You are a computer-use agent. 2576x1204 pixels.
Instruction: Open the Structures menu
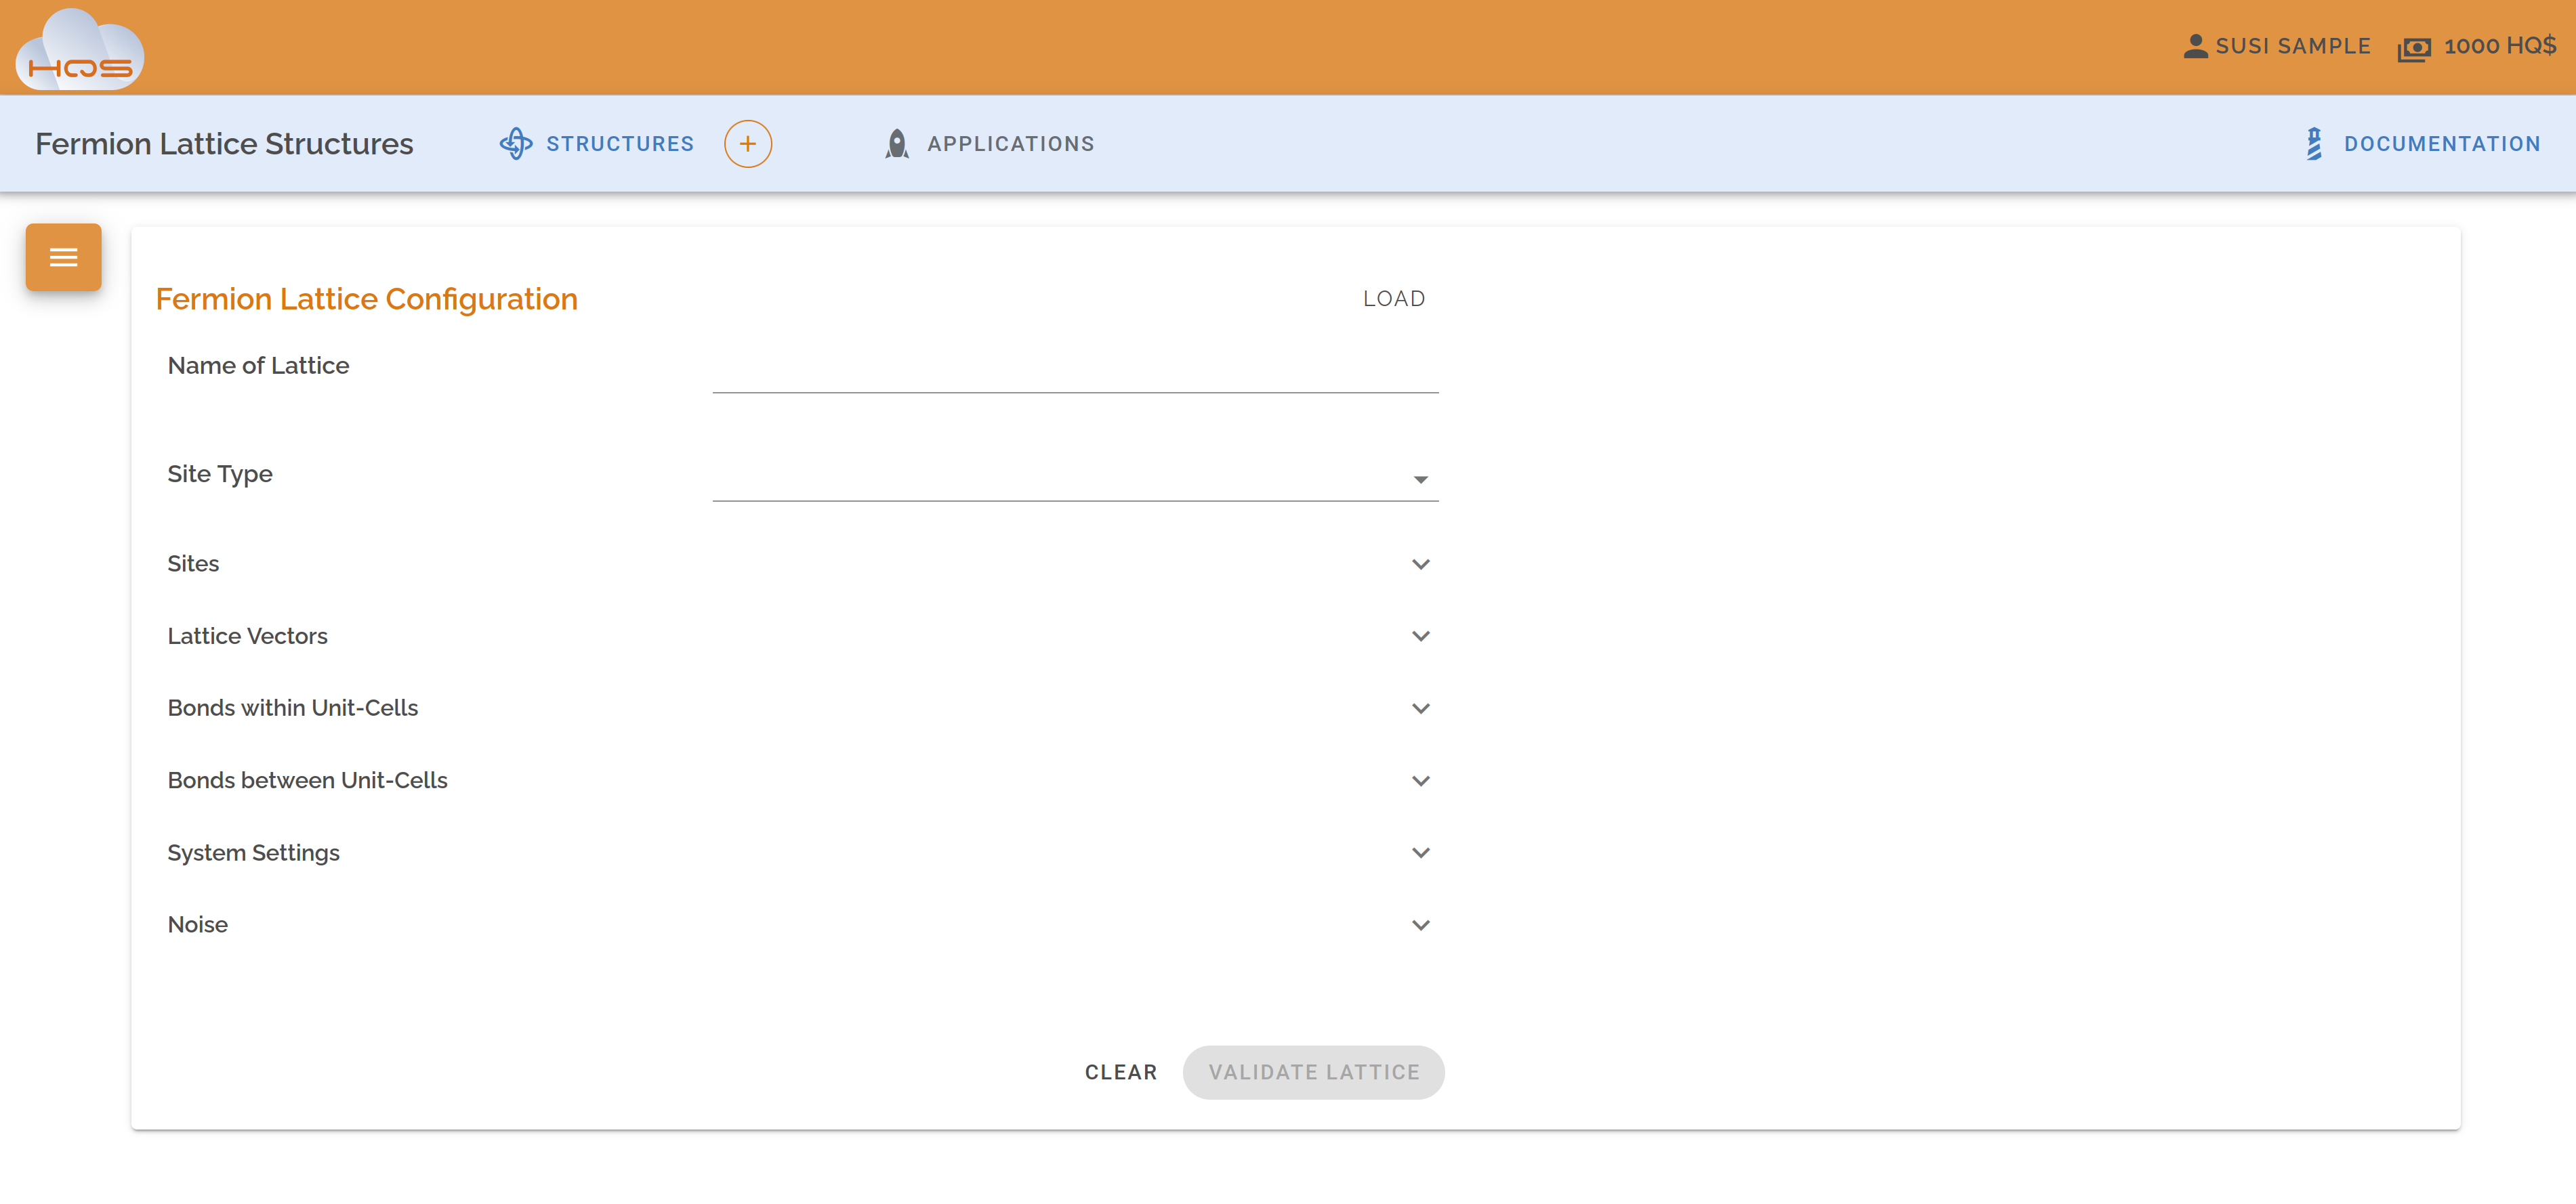[x=620, y=143]
